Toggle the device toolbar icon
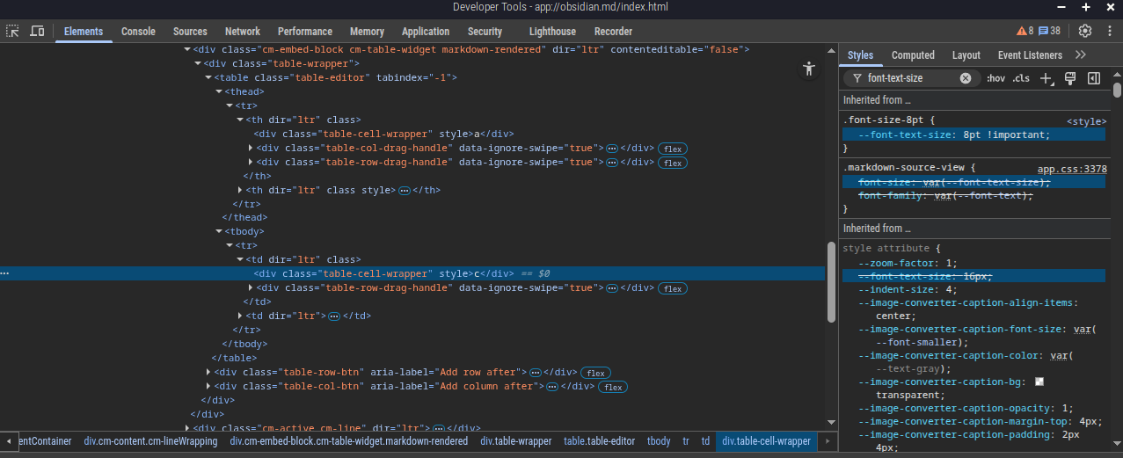The image size is (1123, 458). (x=37, y=31)
